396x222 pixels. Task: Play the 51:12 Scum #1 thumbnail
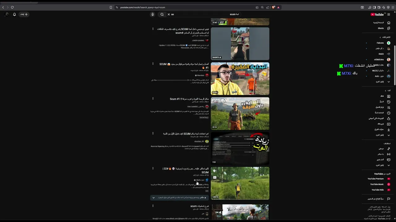click(x=240, y=113)
